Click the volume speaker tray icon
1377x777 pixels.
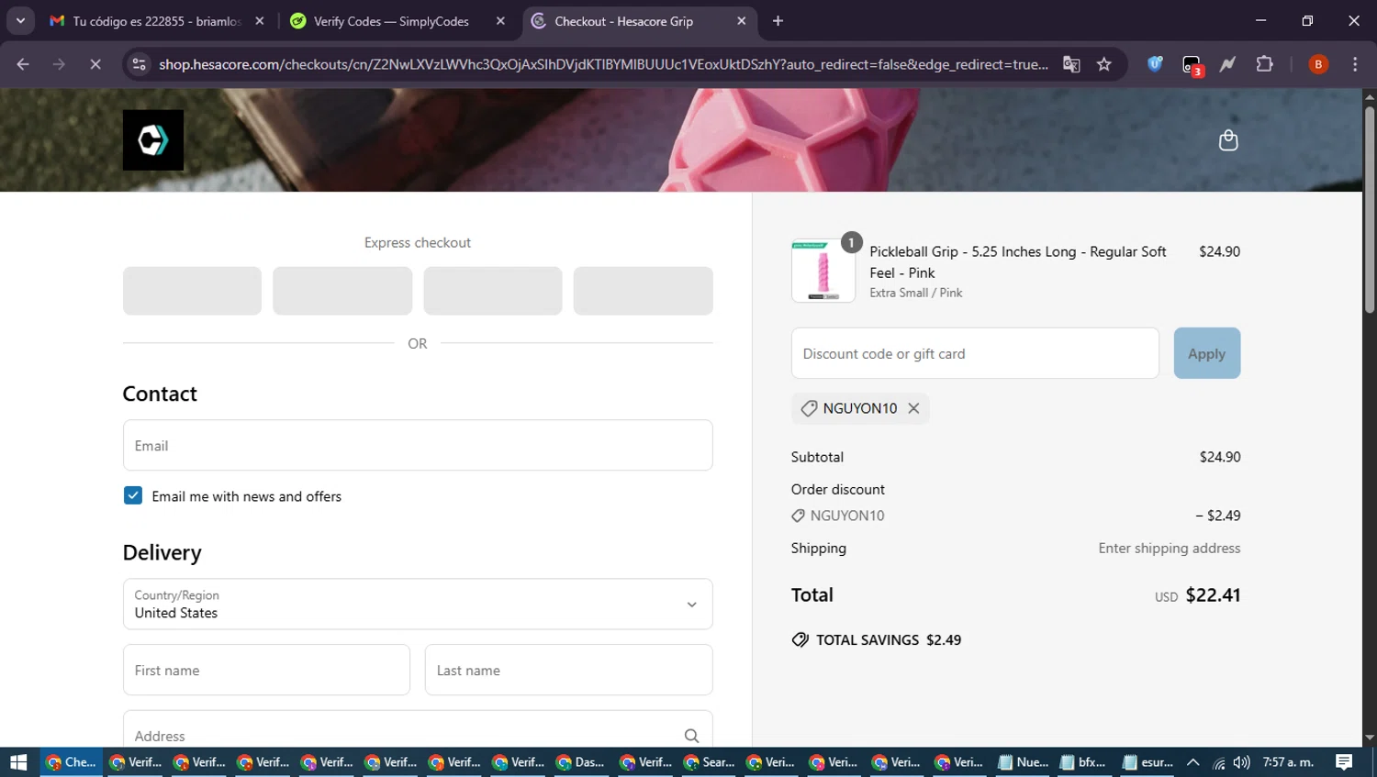coord(1242,762)
